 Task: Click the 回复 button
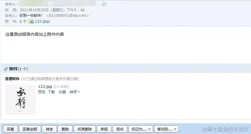coord(10,129)
